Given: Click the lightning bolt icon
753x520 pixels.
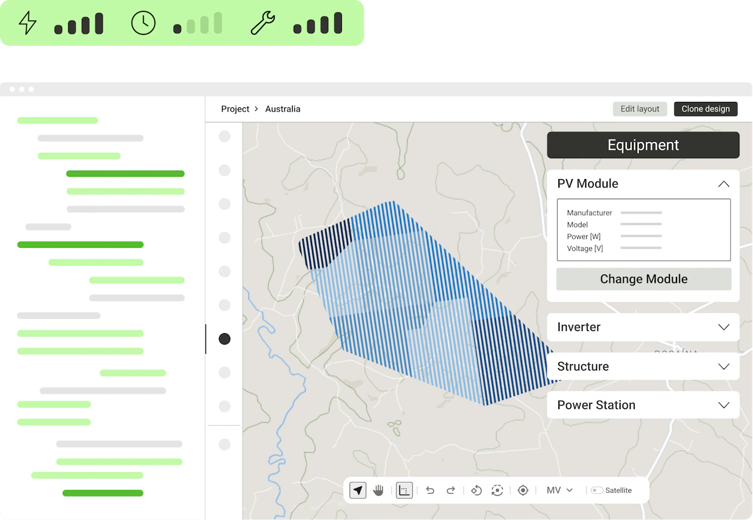Looking at the screenshot, I should [27, 23].
